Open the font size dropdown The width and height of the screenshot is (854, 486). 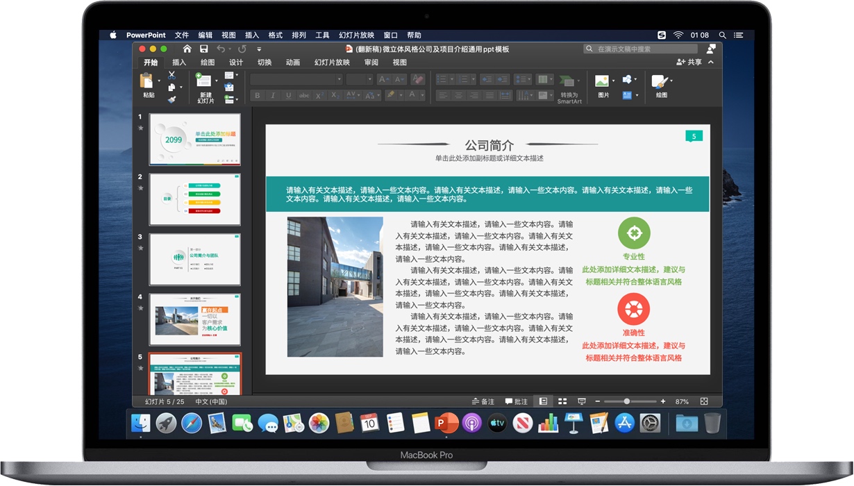click(369, 79)
